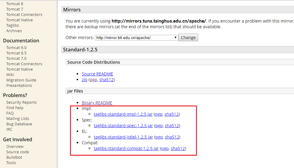Open Tomcat 9.0 documentation
The image size is (294, 168).
click(16, 47)
